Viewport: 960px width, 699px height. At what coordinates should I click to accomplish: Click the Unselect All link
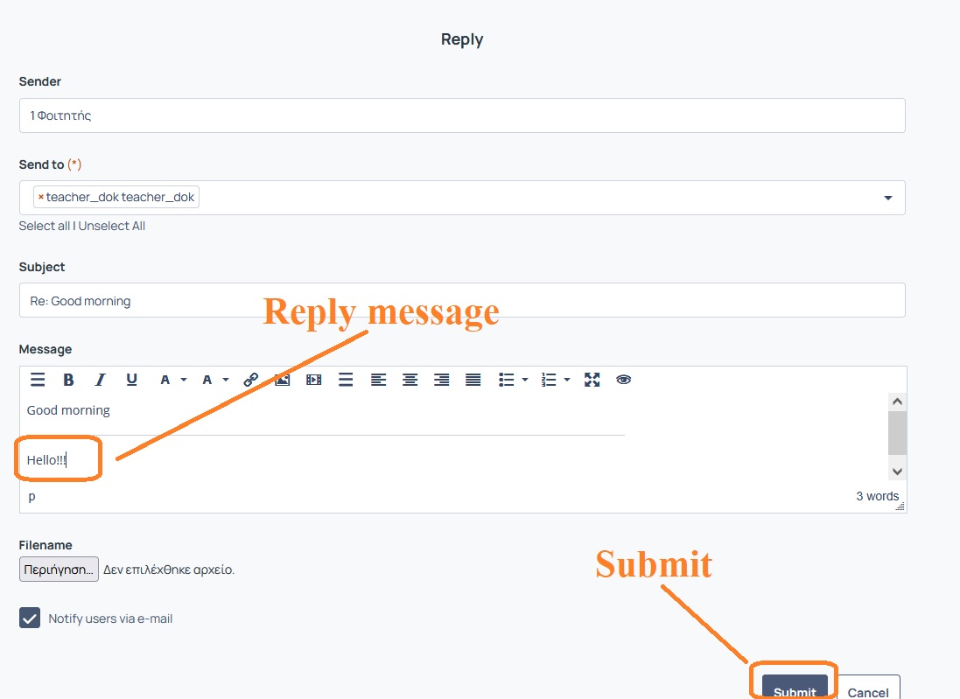112,226
